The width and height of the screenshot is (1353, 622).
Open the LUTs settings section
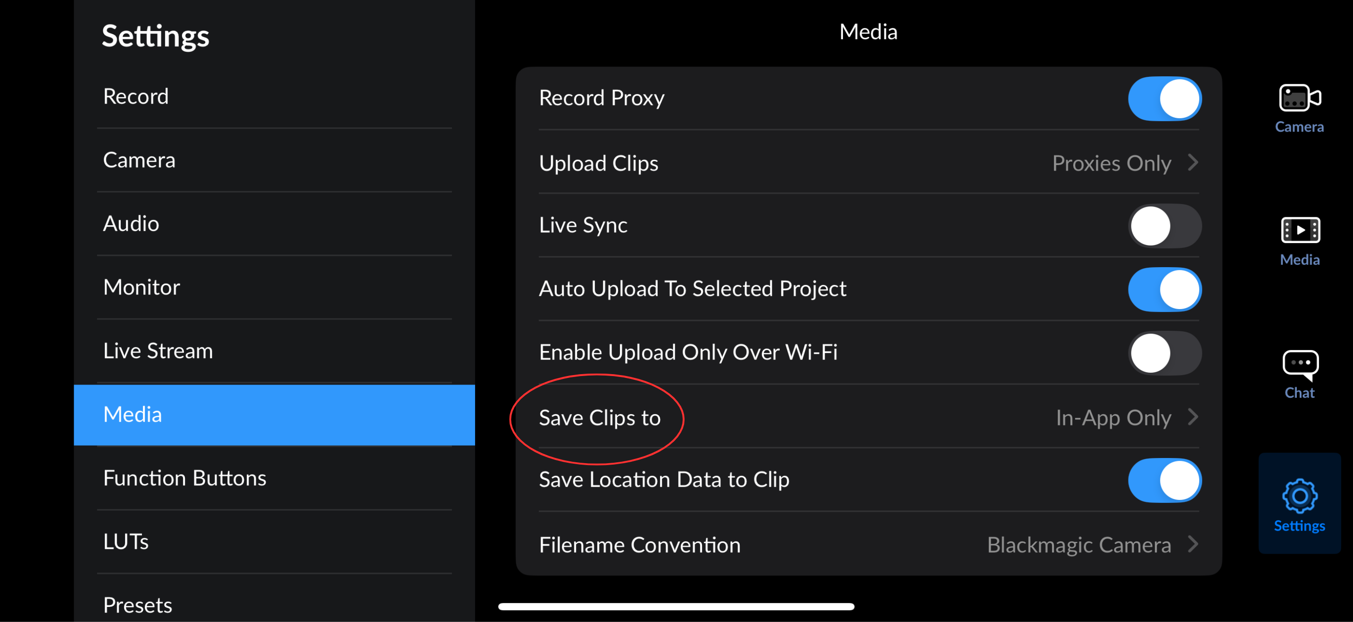coord(125,542)
